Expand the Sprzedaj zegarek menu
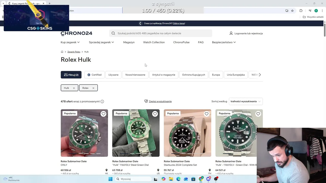326x183 pixels. click(101, 42)
